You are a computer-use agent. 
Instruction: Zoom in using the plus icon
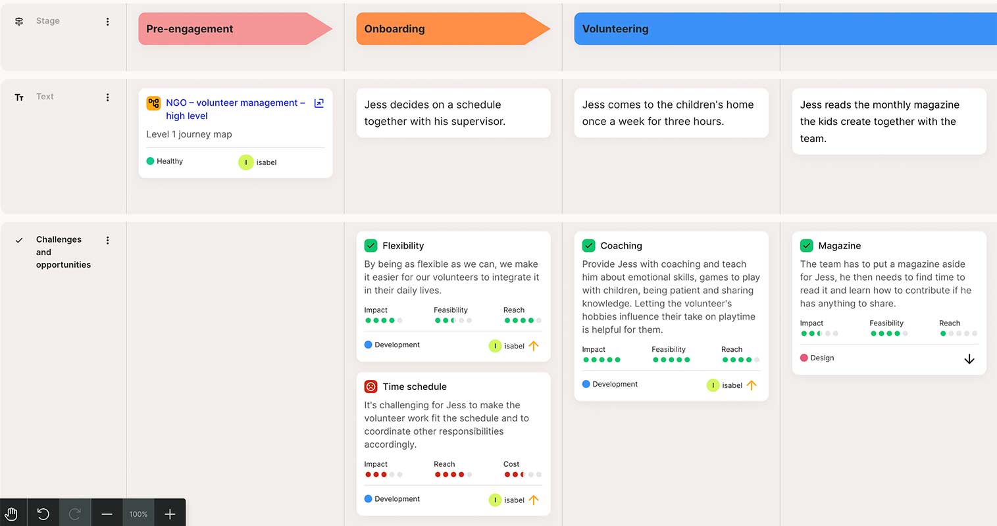click(x=169, y=513)
